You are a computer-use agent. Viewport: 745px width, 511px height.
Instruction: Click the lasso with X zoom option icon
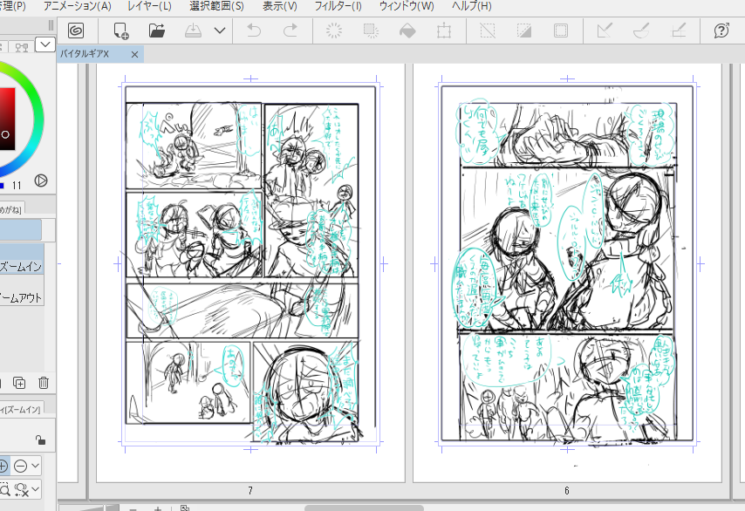[22, 489]
